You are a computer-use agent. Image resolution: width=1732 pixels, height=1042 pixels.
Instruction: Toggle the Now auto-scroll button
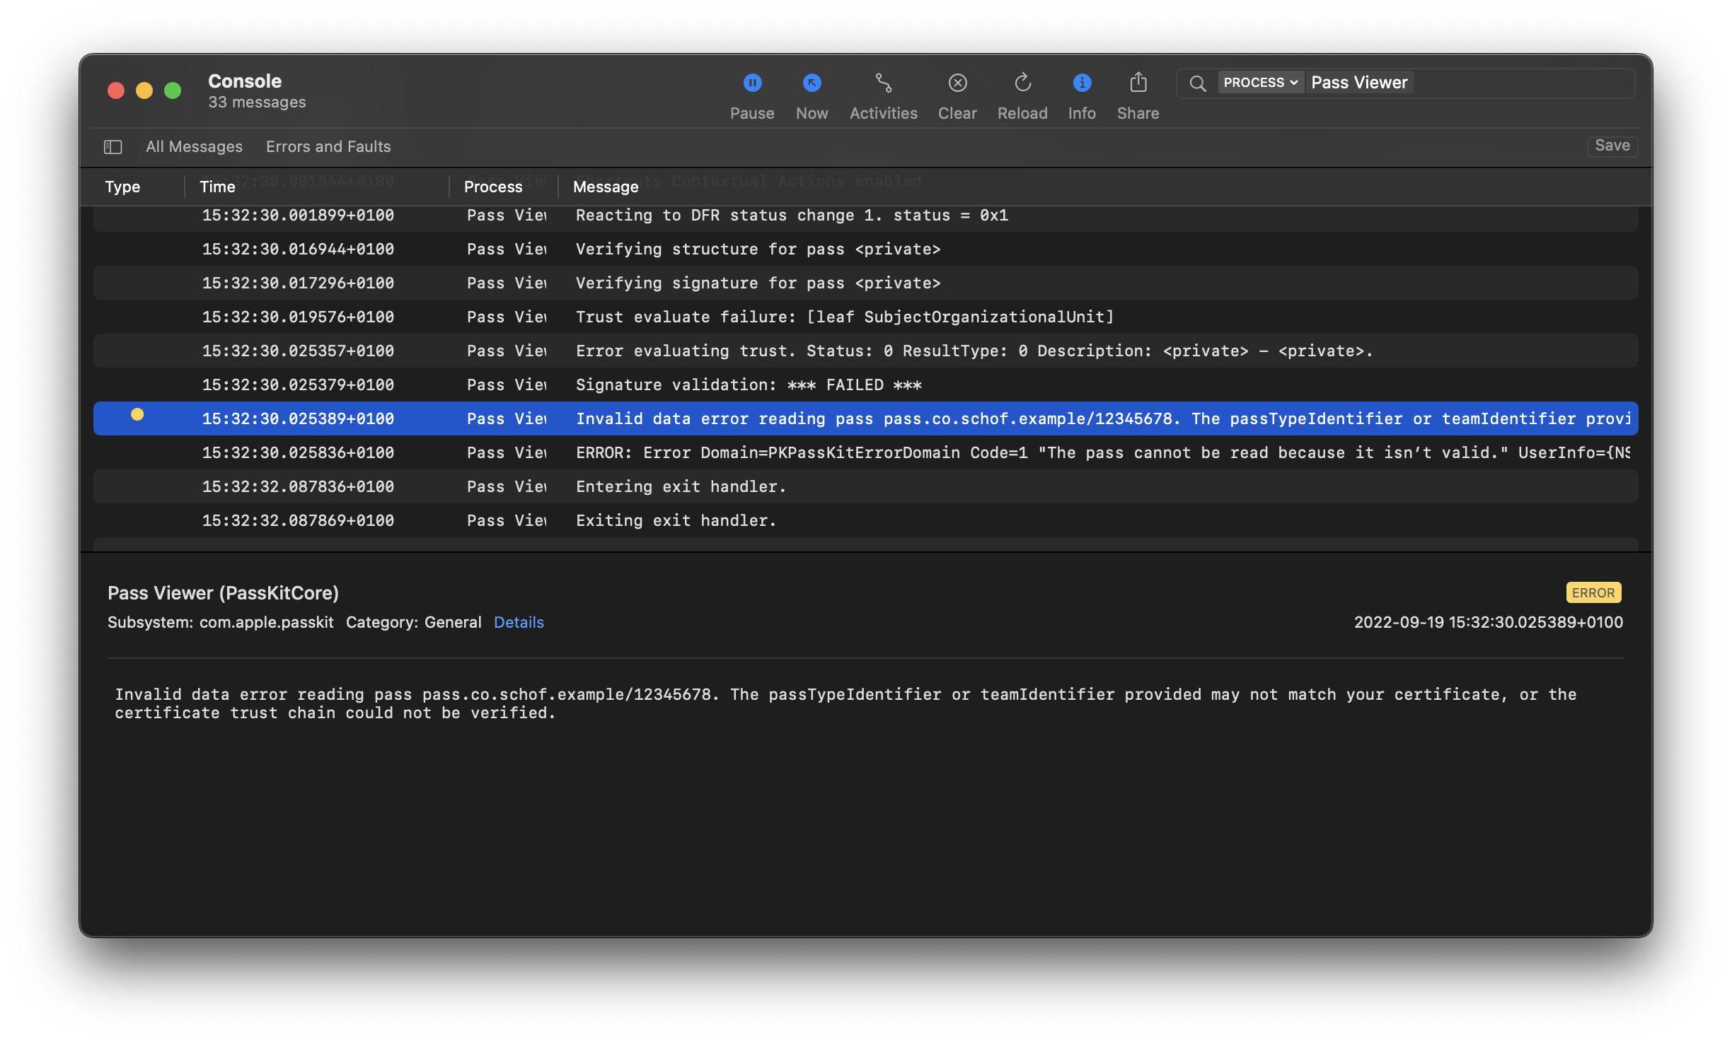[812, 83]
